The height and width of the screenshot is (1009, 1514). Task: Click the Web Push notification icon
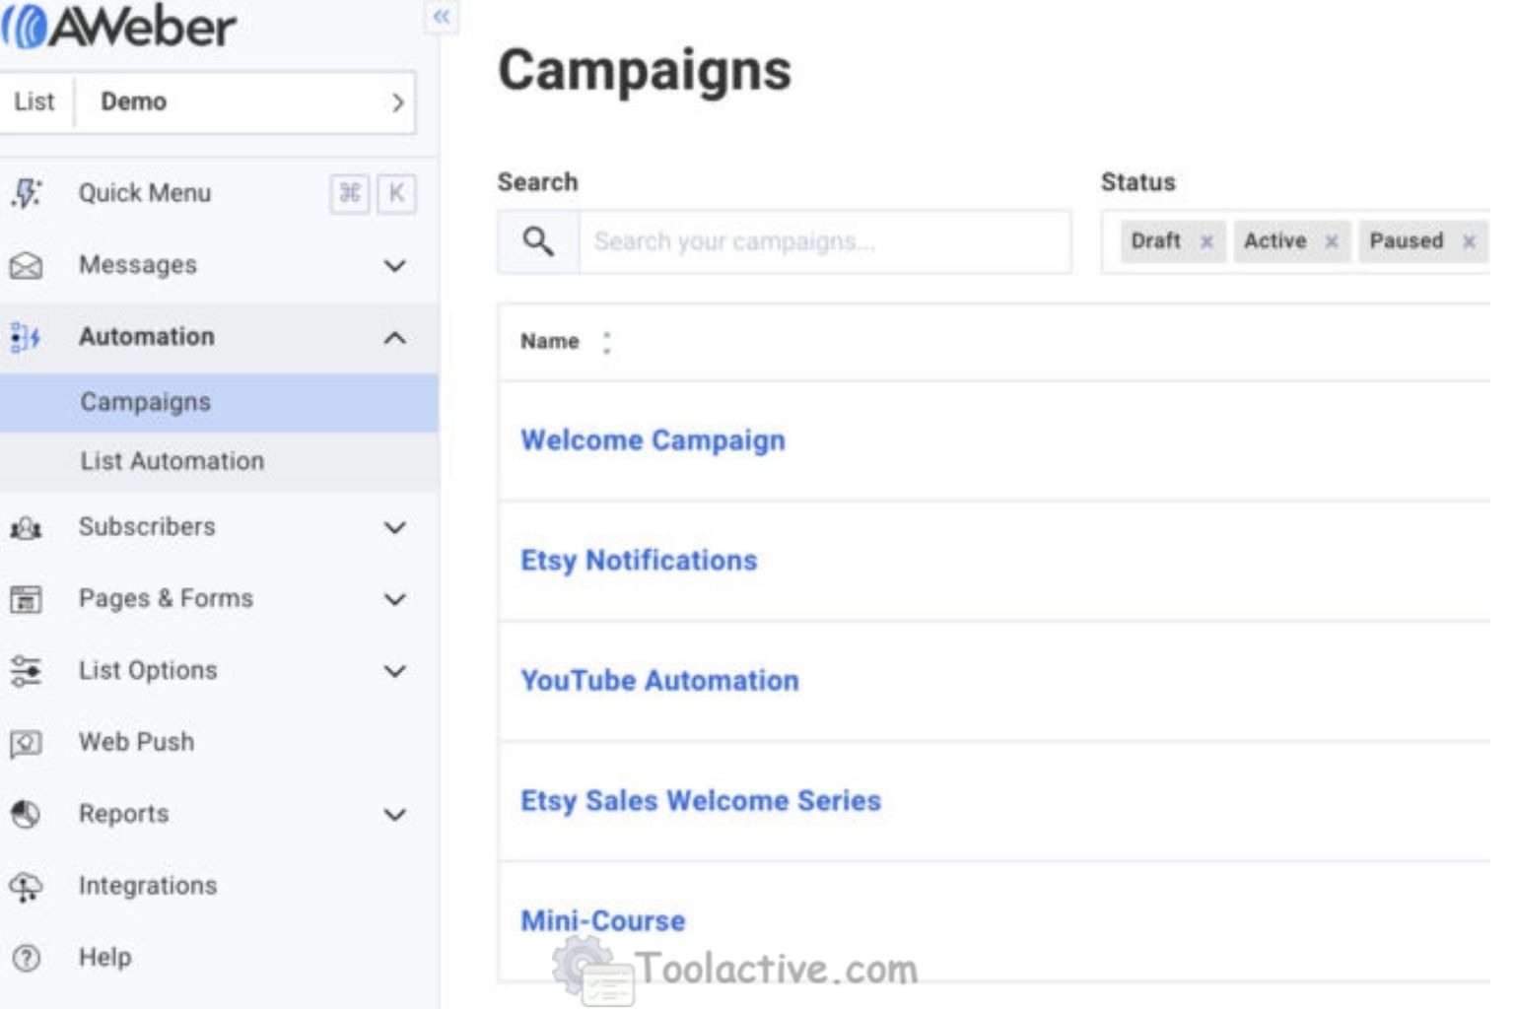(27, 742)
